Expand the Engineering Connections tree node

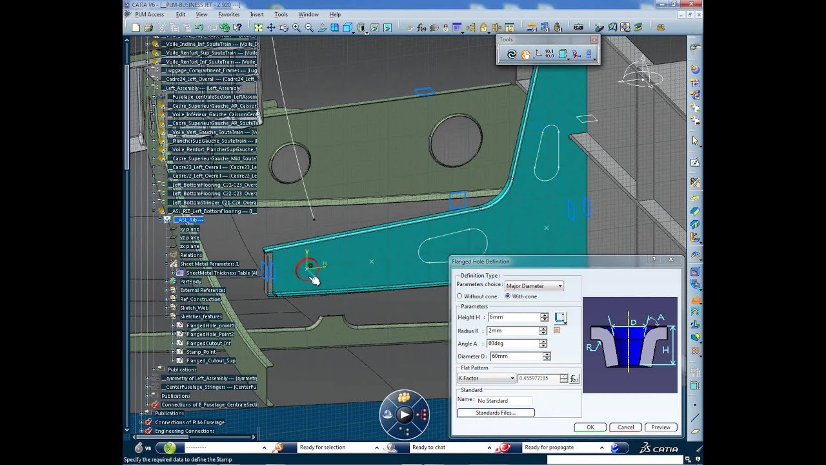pos(141,431)
